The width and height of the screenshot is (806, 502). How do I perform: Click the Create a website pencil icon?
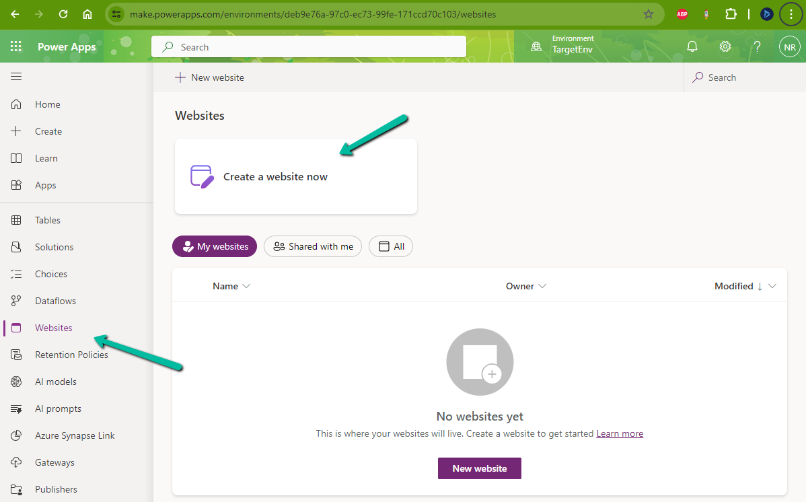tap(202, 176)
